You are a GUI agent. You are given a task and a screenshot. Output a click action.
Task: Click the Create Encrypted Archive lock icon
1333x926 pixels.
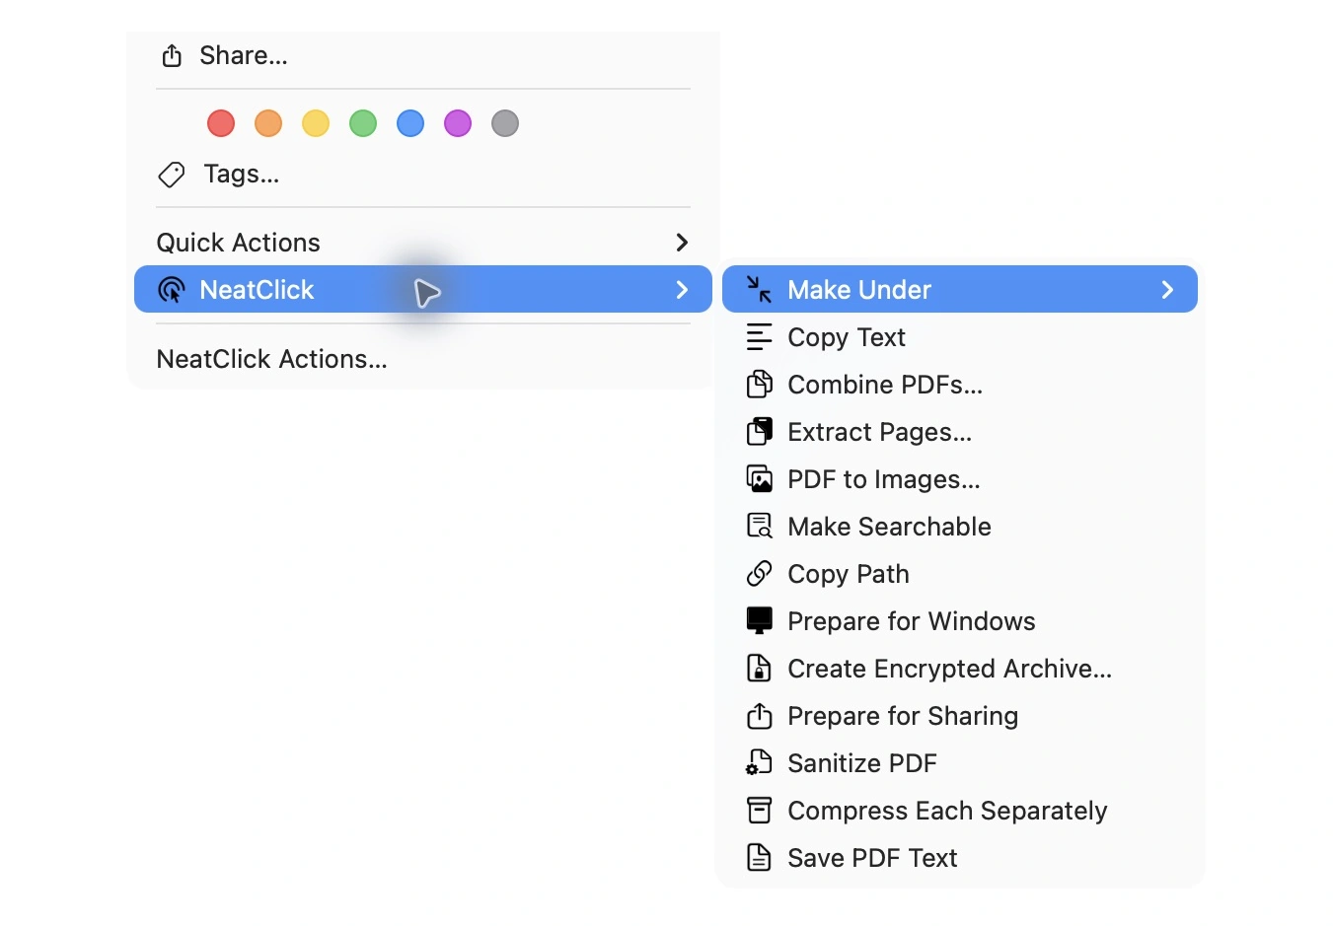pos(759,668)
